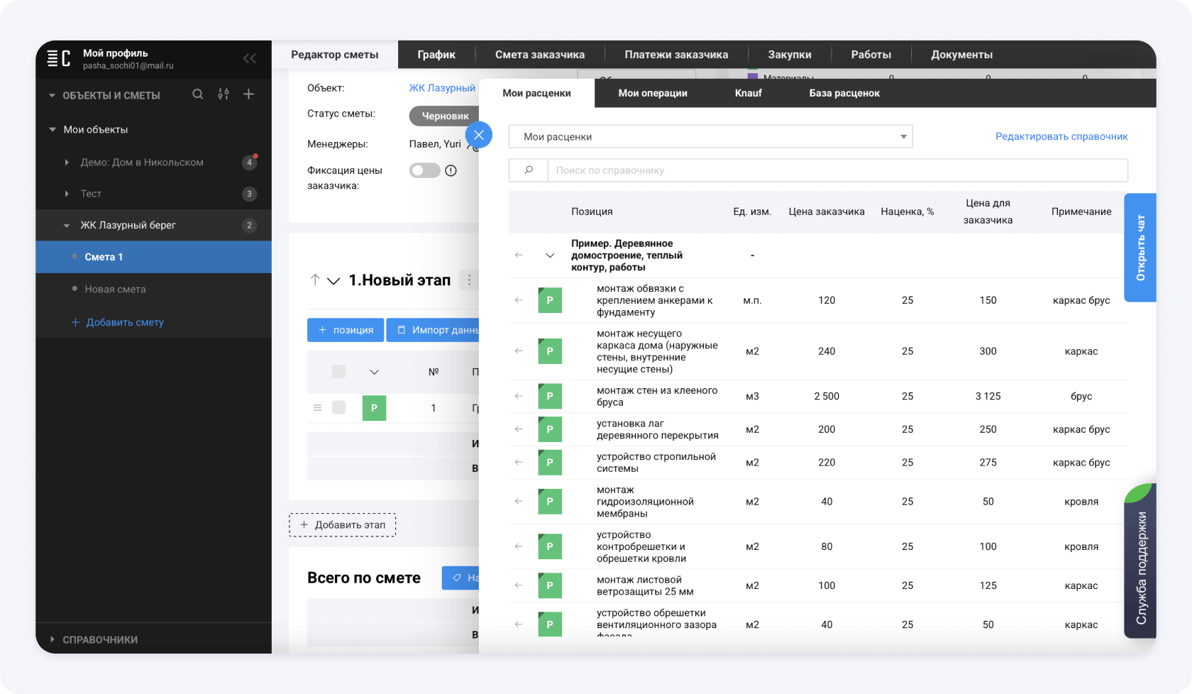This screenshot has width=1192, height=694.
Task: Click the search icon in Объекты и сметы
Action: click(198, 94)
